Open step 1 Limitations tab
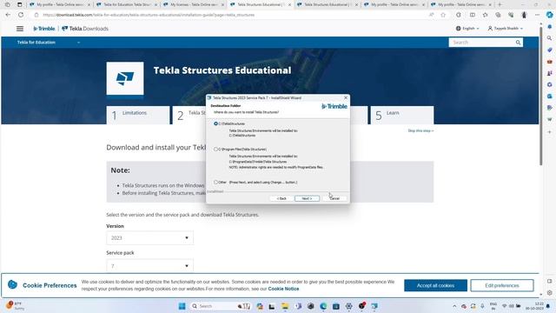Image resolution: width=556 pixels, height=313 pixels. coord(138,115)
